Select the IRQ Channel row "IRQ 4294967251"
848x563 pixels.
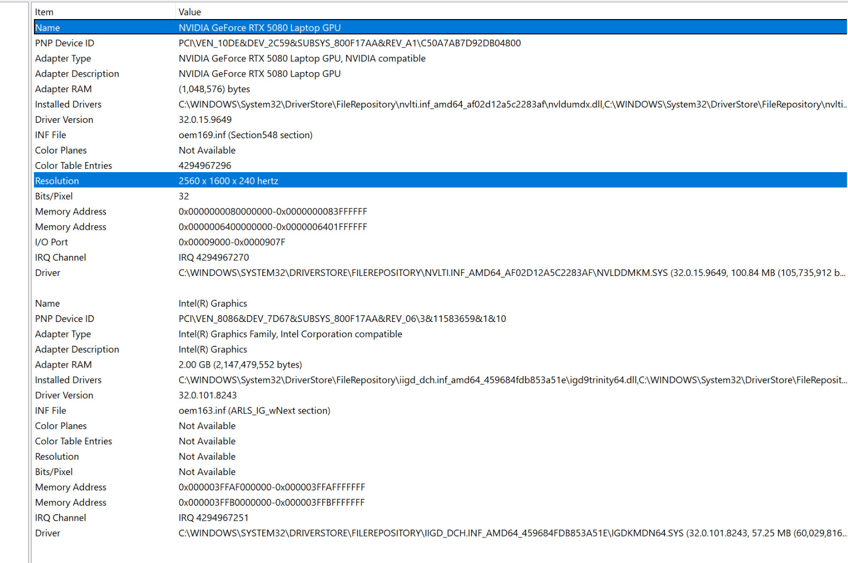[x=440, y=518]
